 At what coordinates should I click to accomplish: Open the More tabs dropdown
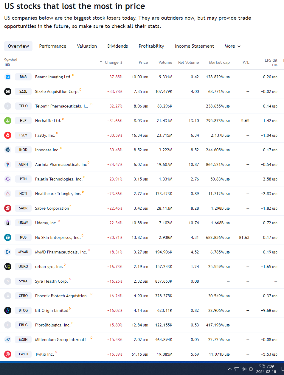point(232,46)
